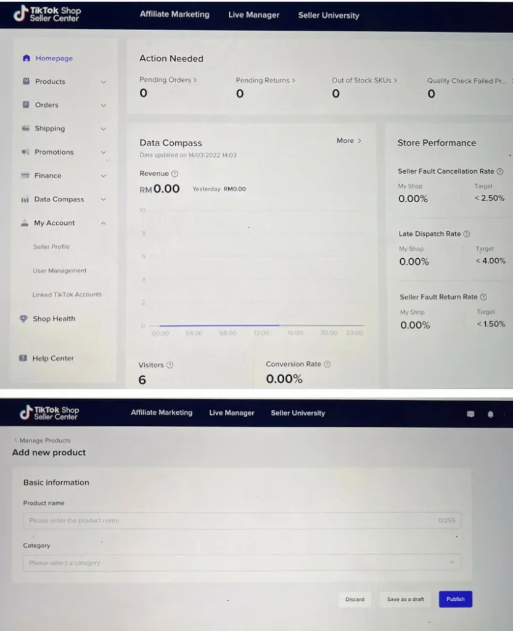Image resolution: width=513 pixels, height=631 pixels.
Task: Expand the Products sidebar menu
Action: 103,82
